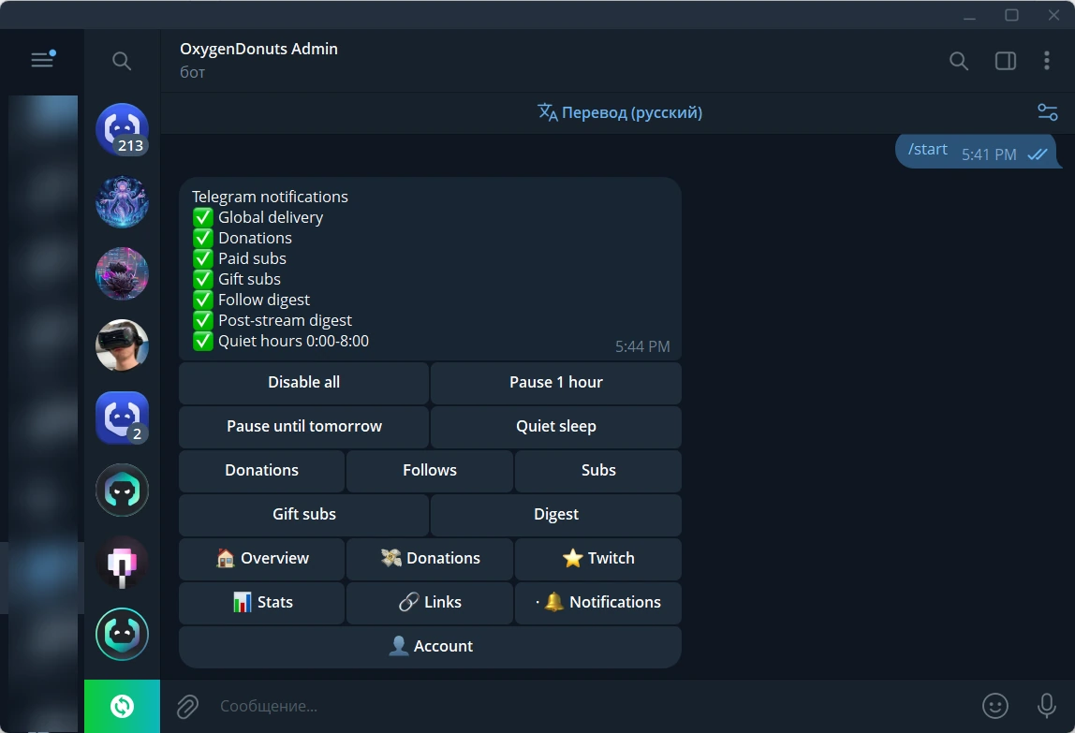This screenshot has width=1075, height=733.
Task: Open the emoji picker smiley icon
Action: [994, 706]
